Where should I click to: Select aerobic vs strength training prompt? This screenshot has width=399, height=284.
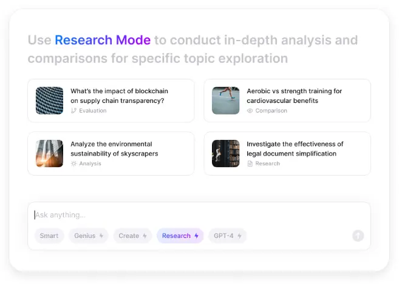click(295, 96)
